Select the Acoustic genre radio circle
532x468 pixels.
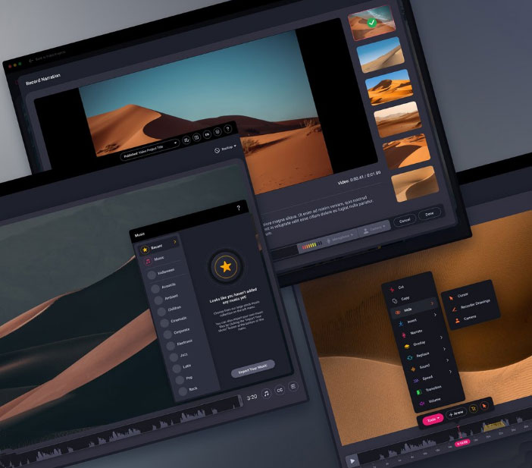point(155,289)
